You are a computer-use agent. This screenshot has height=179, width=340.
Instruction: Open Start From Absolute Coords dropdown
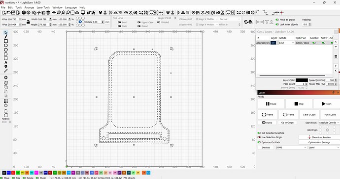(329, 123)
